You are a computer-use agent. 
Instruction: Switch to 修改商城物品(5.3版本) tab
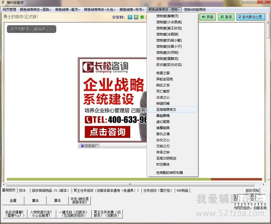pyautogui.click(x=50, y=190)
